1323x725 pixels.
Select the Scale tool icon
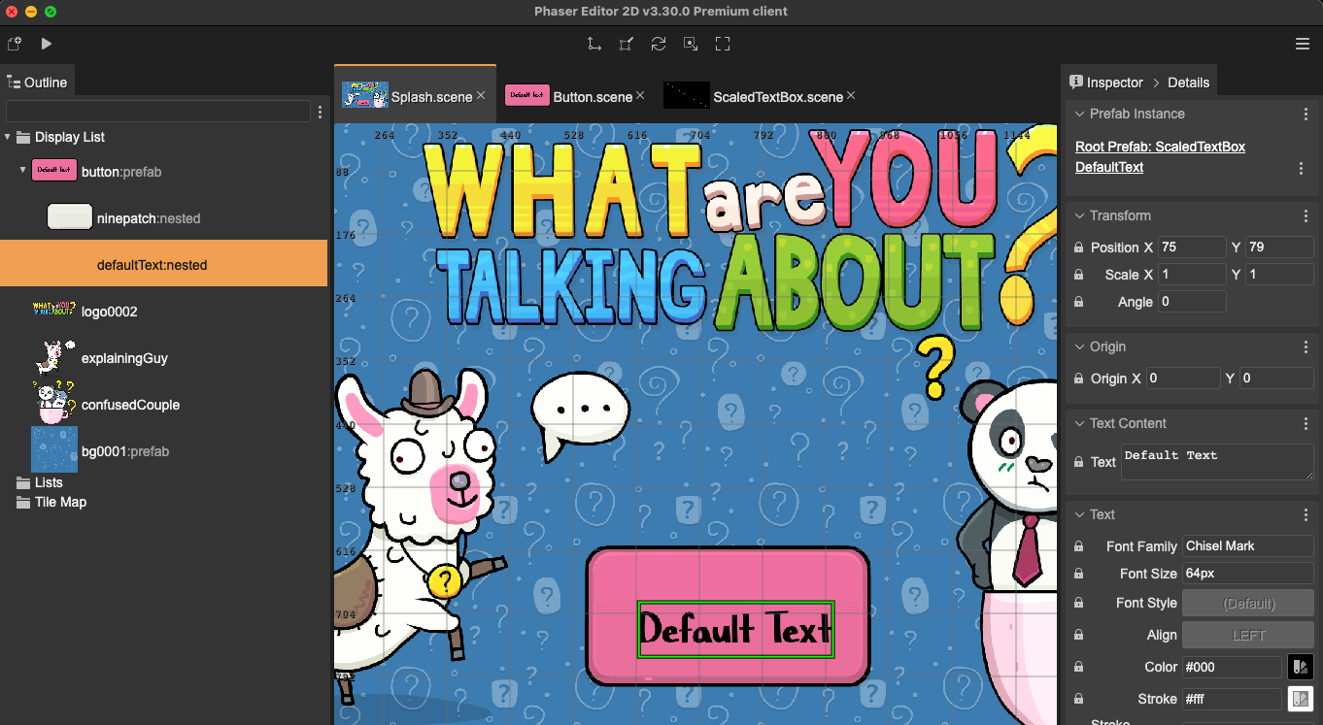click(x=627, y=44)
